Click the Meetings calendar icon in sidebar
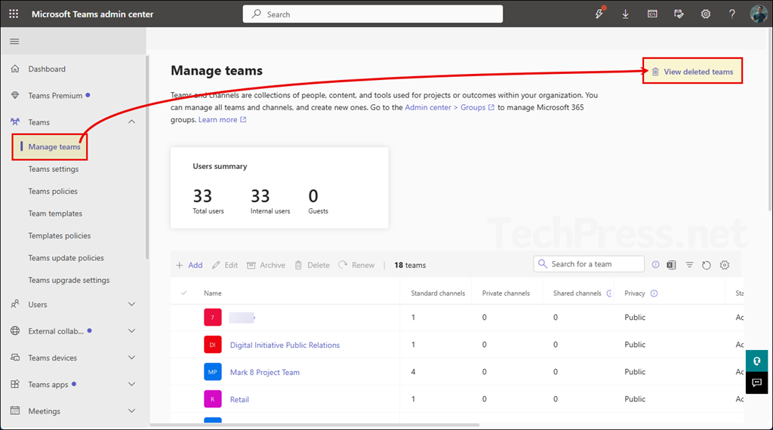 click(x=15, y=411)
